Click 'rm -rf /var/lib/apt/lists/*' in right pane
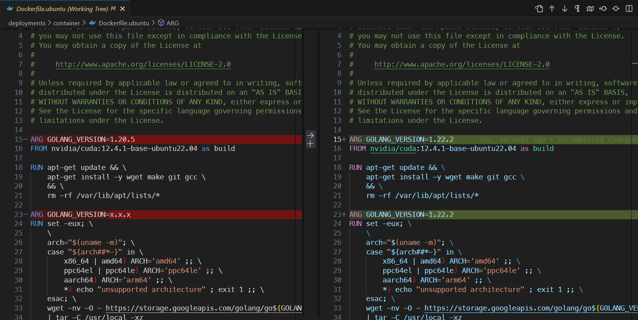 [x=423, y=195]
